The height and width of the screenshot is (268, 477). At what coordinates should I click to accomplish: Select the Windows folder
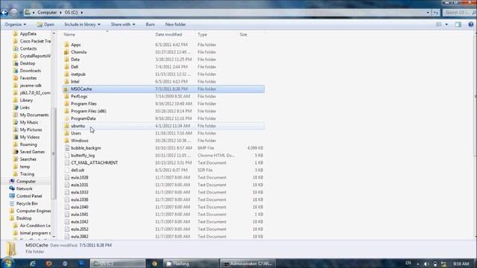pos(80,141)
